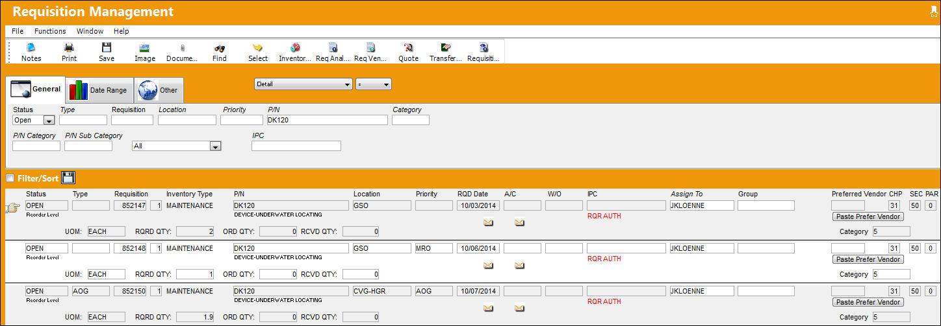Switch to the Date Range tab
941x326 pixels.
click(99, 90)
